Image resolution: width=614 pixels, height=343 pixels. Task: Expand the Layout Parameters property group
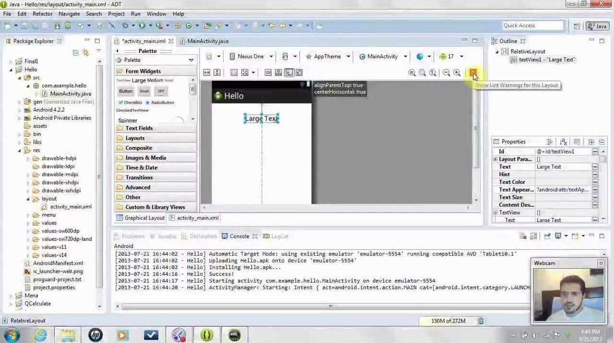coord(495,159)
